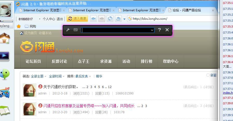This screenshot has height=121, width=233.
Task: Go to page 3 of the 校客服 recruiting thread
Action: (146, 106)
